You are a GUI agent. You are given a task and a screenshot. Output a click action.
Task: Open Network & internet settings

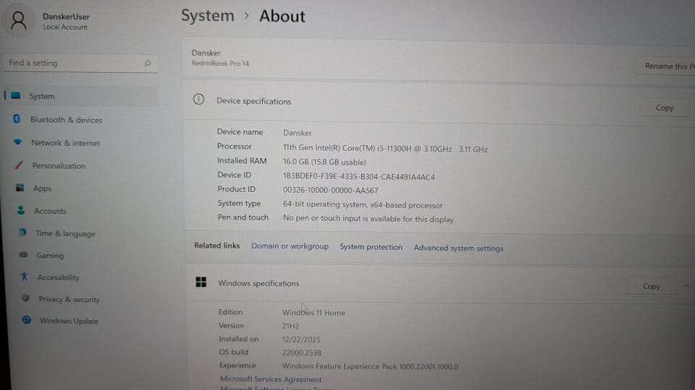66,143
